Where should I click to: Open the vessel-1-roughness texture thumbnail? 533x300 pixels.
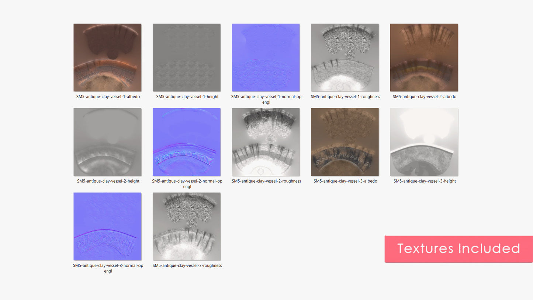pyautogui.click(x=345, y=57)
